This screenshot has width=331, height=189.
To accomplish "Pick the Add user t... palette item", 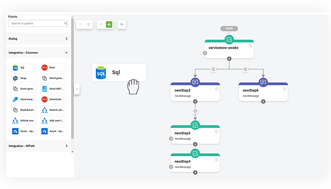I will [53, 120].
